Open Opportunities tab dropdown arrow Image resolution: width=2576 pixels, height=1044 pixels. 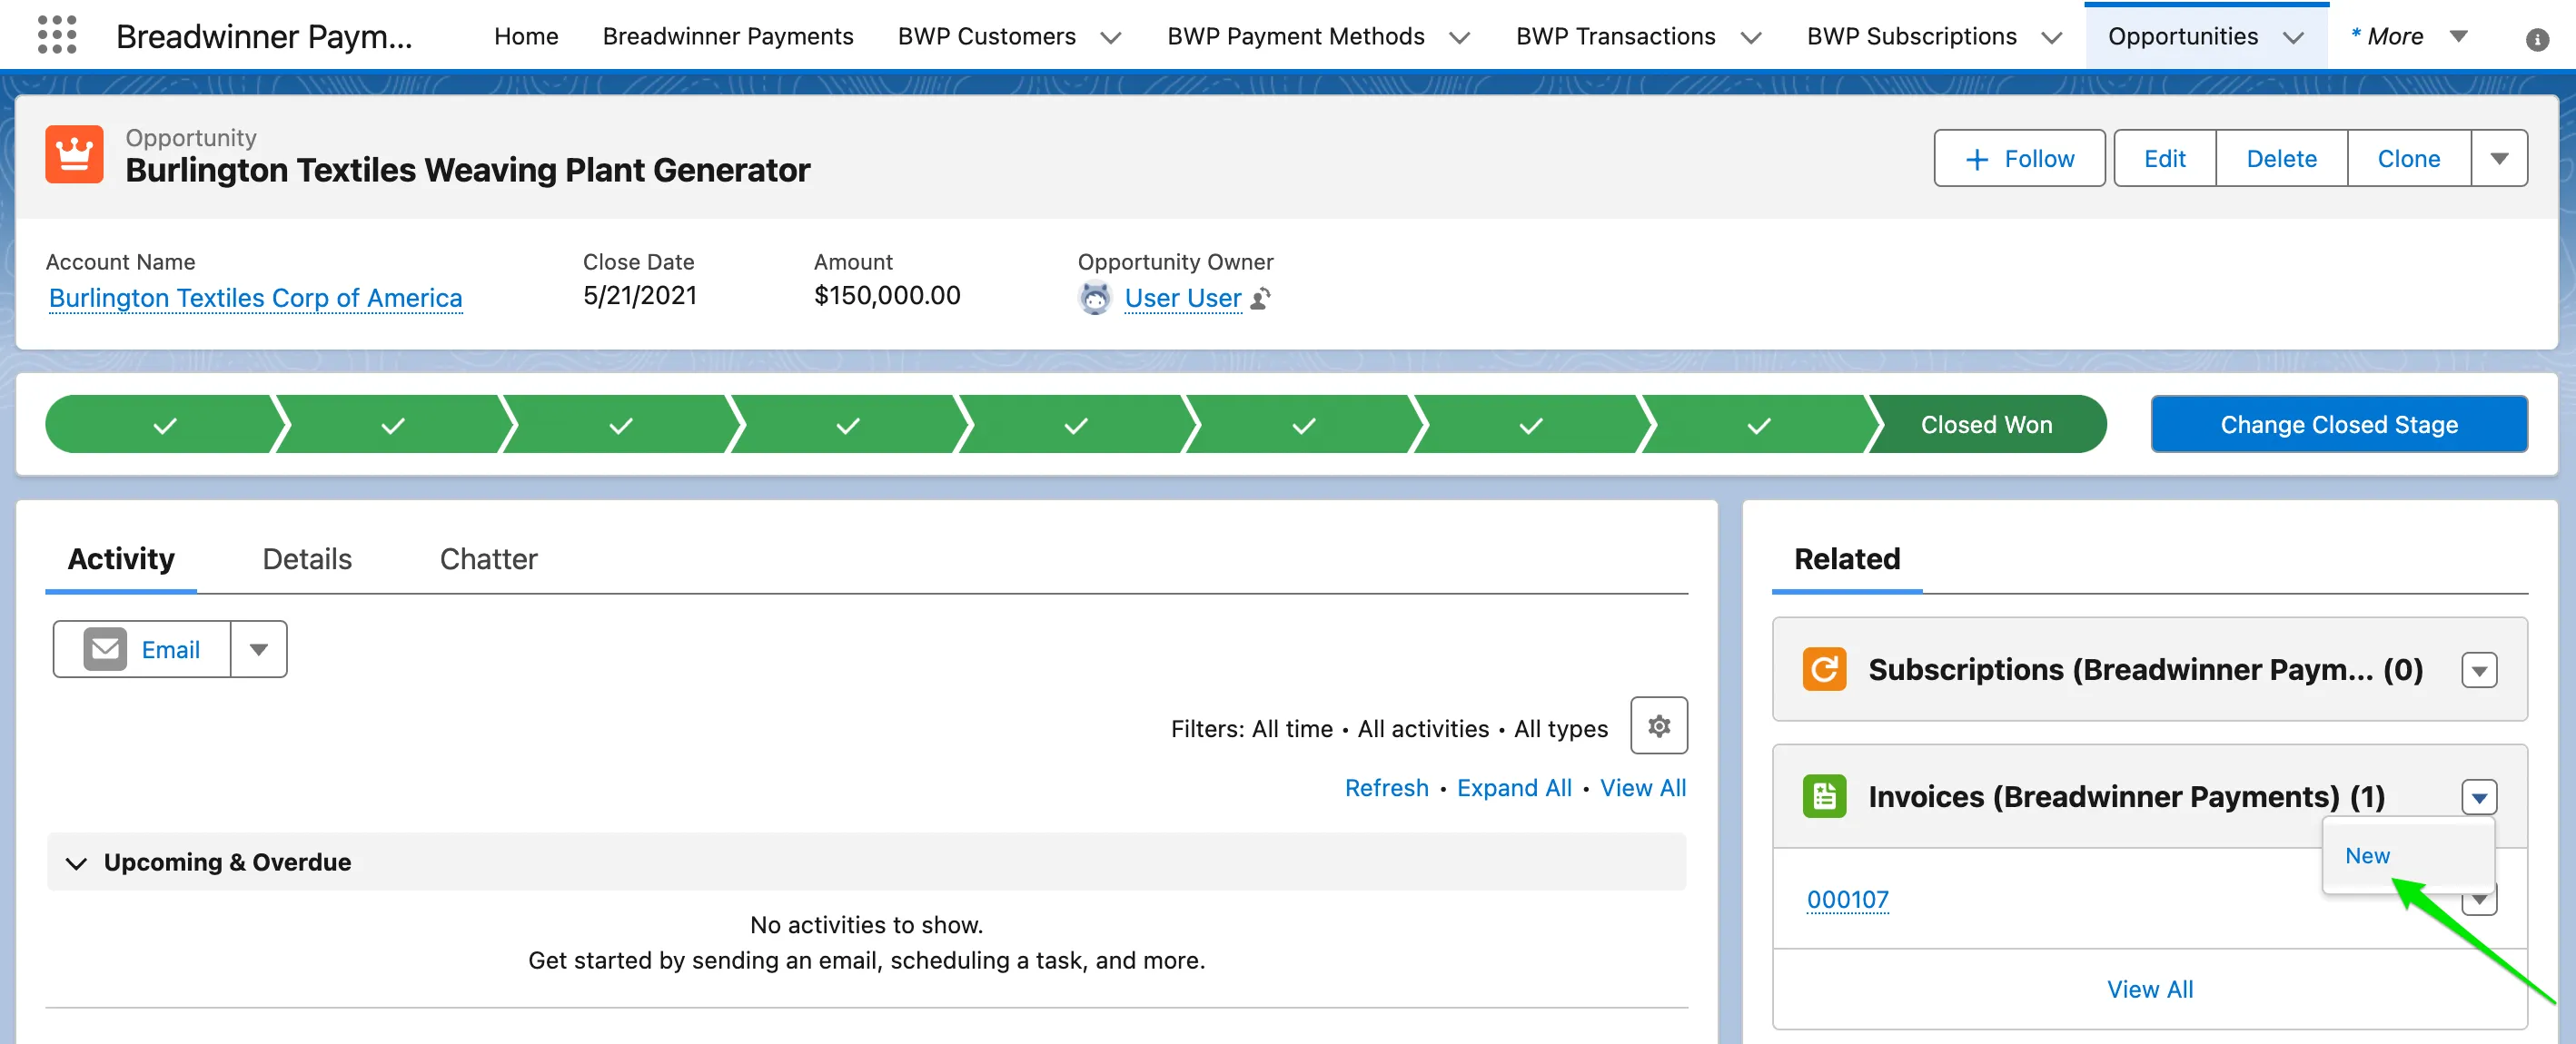click(x=2293, y=37)
